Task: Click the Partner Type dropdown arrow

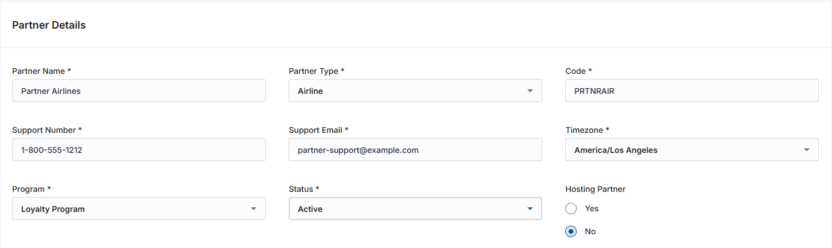Action: tap(530, 91)
